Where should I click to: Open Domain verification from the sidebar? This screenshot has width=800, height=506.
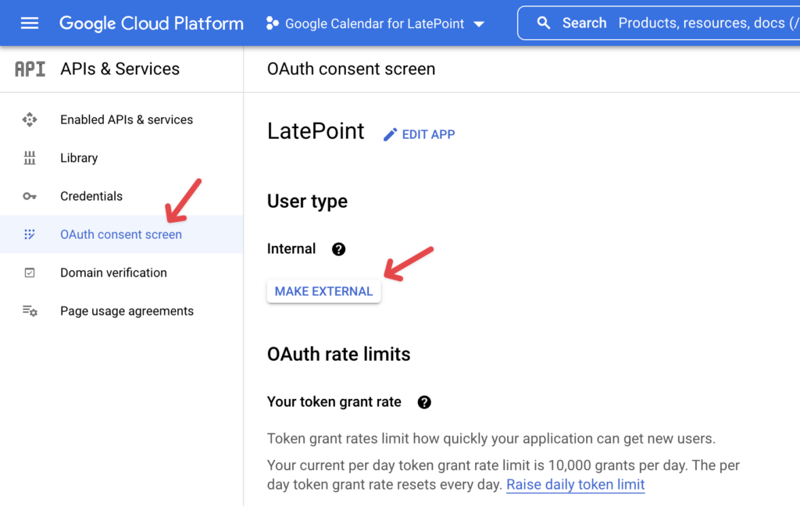pos(113,273)
